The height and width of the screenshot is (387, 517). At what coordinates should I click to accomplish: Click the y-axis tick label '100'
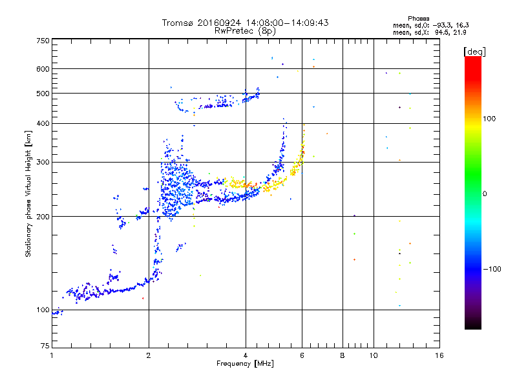coord(43,310)
